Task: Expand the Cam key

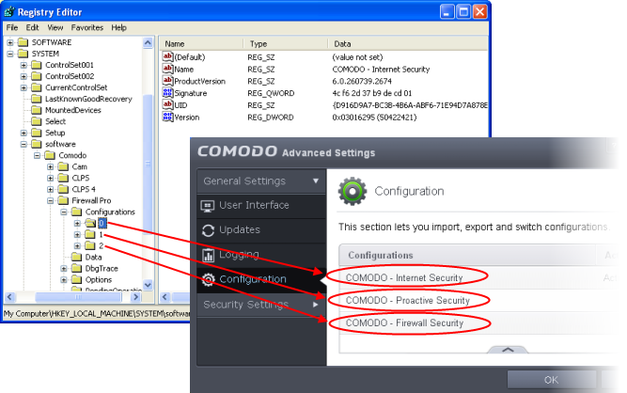Action: click(x=51, y=166)
